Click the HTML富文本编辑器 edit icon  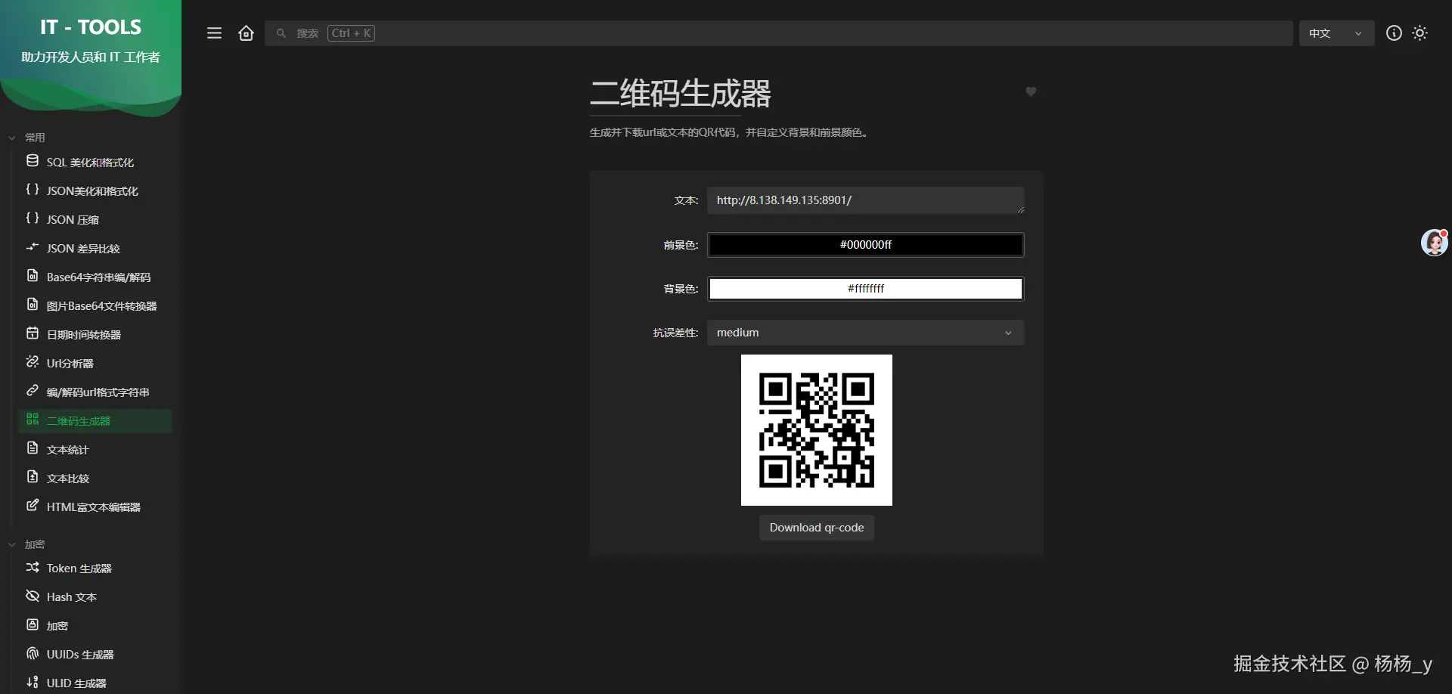point(33,506)
